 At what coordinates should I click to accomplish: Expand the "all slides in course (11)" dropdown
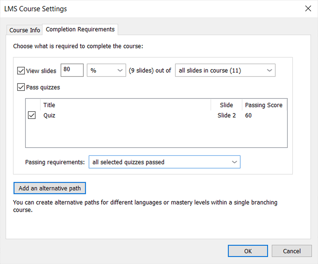click(x=225, y=70)
